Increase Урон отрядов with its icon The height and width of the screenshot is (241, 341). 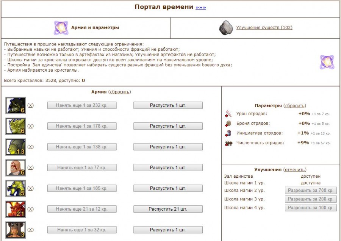coord(228,114)
